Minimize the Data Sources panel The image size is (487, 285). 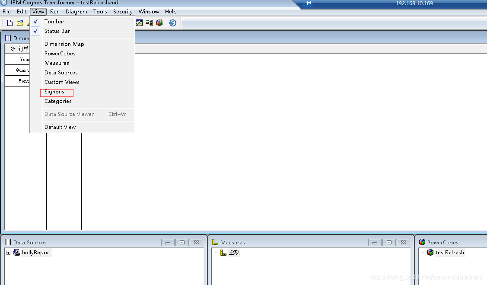pos(168,243)
